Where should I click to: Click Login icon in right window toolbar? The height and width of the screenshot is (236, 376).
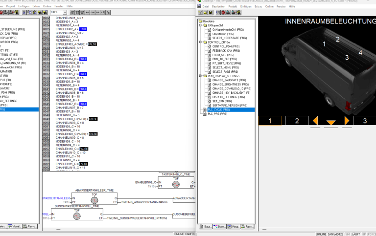tap(228, 12)
